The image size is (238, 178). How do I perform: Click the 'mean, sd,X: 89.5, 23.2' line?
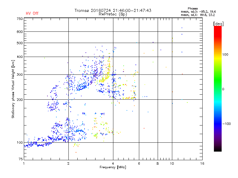tap(198, 15)
